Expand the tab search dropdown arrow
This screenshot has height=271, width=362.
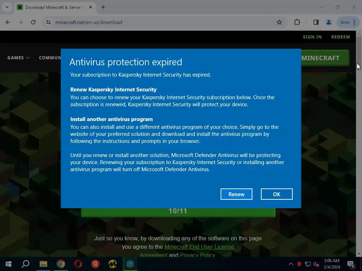7,7
